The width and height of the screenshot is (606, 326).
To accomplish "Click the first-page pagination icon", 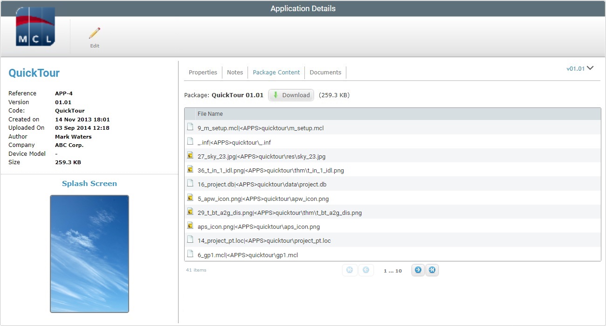I will [350, 270].
